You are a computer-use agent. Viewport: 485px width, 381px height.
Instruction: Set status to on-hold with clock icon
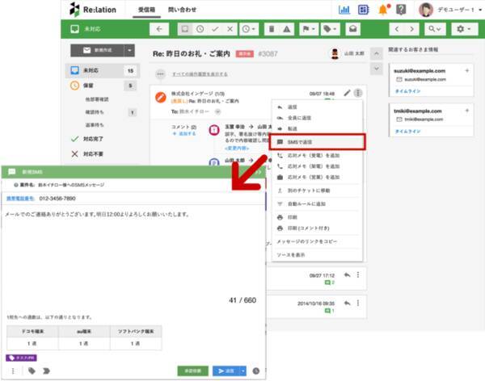pos(200,29)
